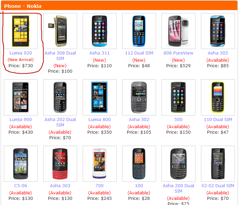Select the Asha 311 phone thumbnail
The width and height of the screenshot is (239, 205).
tap(99, 31)
